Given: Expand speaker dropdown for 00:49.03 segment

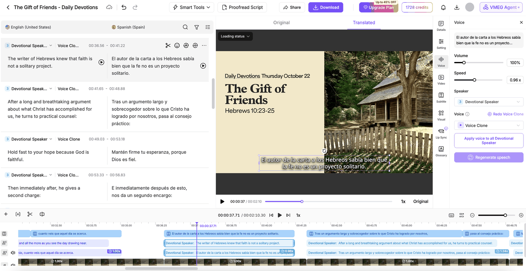Looking at the screenshot, I should pyautogui.click(x=51, y=139).
